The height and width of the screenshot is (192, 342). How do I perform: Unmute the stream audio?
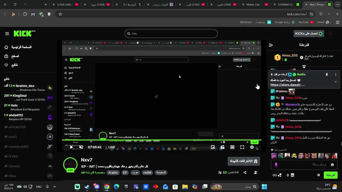click(x=81, y=147)
